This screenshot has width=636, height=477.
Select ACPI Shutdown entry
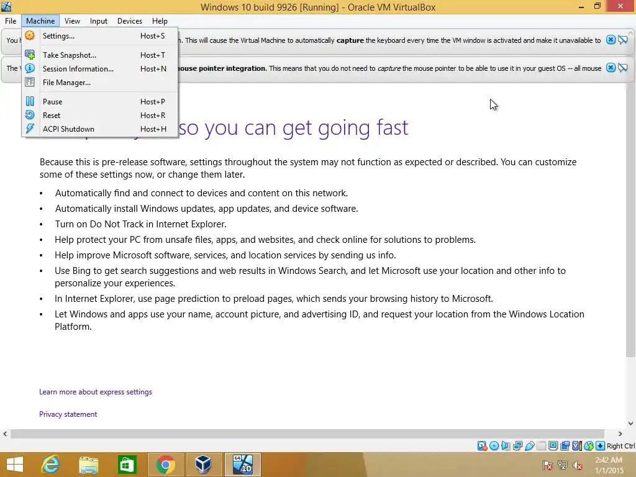click(x=100, y=129)
